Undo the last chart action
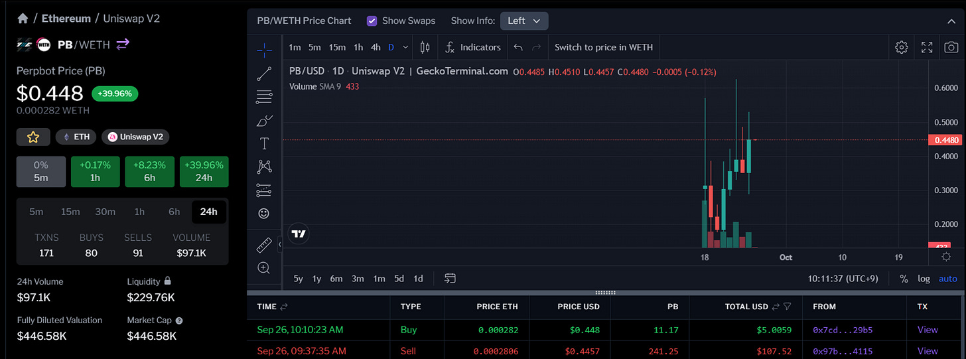 coord(518,47)
